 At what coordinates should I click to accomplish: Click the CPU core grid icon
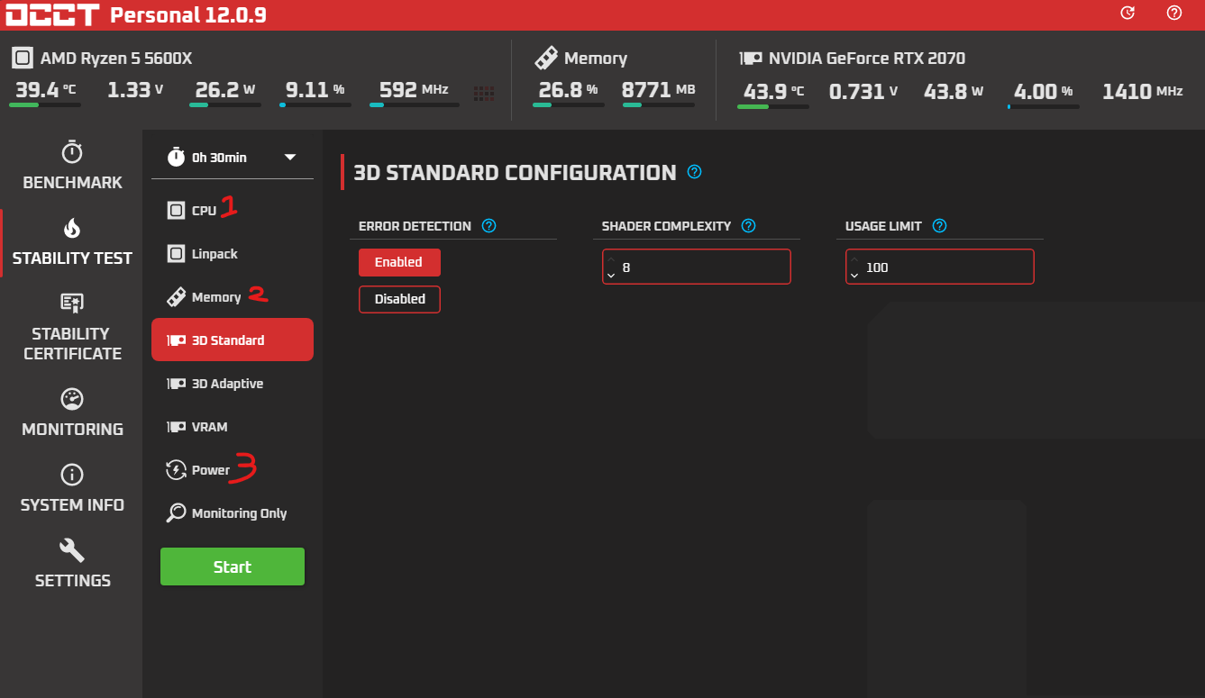[x=484, y=92]
